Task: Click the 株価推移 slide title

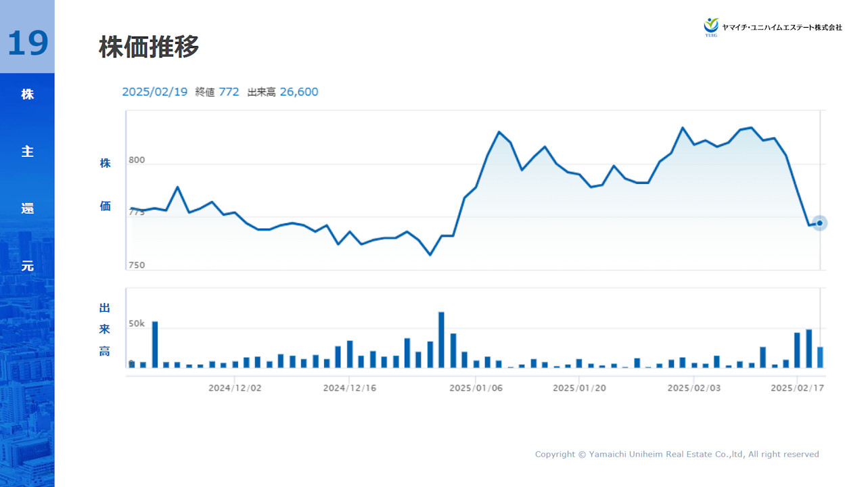Action: 149,47
